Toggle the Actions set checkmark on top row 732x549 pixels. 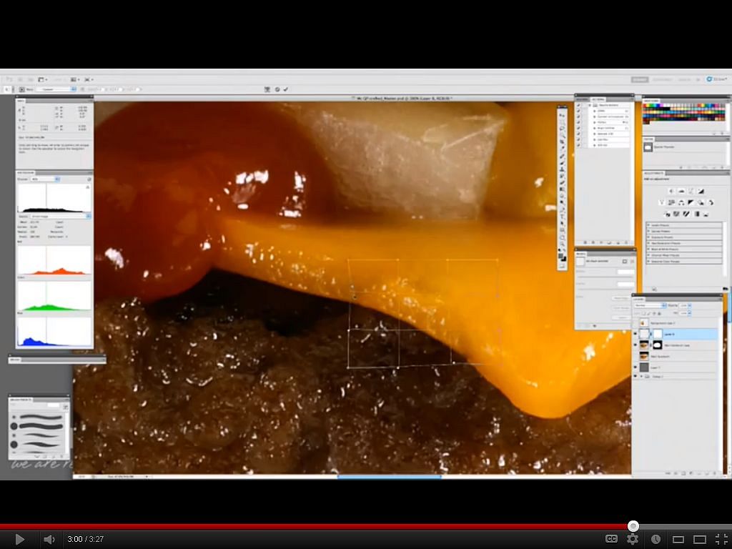(579, 106)
